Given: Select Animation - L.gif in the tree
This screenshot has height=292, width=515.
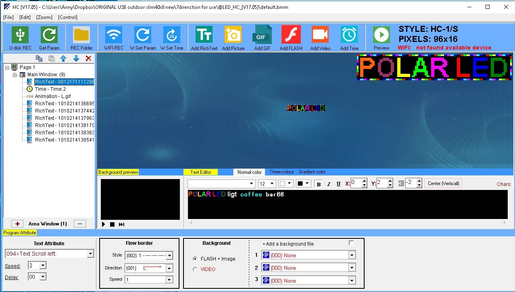Looking at the screenshot, I should (x=52, y=96).
